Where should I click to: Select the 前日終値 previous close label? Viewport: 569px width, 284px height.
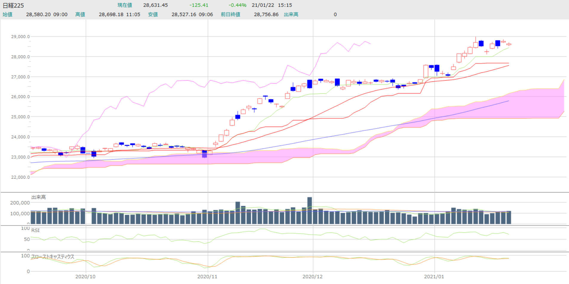pyautogui.click(x=231, y=14)
